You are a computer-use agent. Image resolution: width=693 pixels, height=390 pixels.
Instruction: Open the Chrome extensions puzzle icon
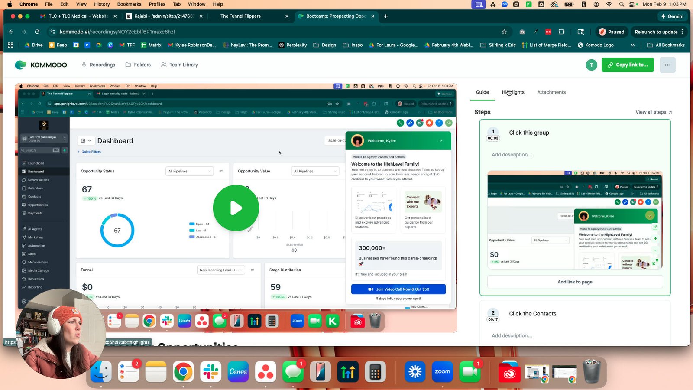(561, 32)
